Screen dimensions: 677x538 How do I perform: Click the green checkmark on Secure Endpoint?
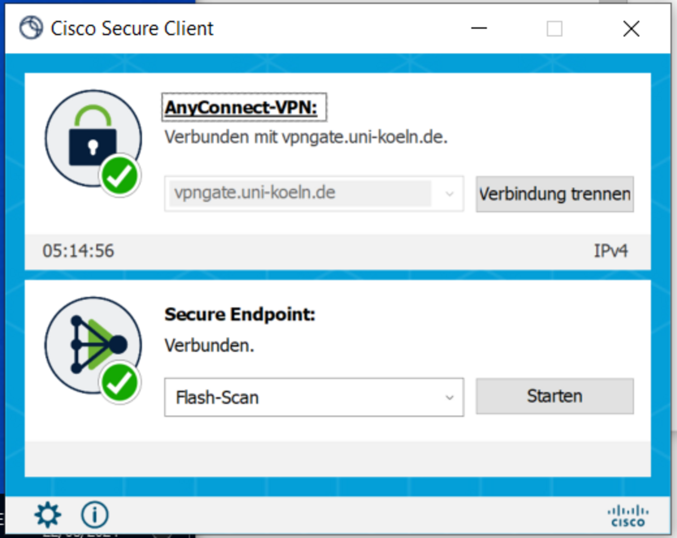(119, 382)
